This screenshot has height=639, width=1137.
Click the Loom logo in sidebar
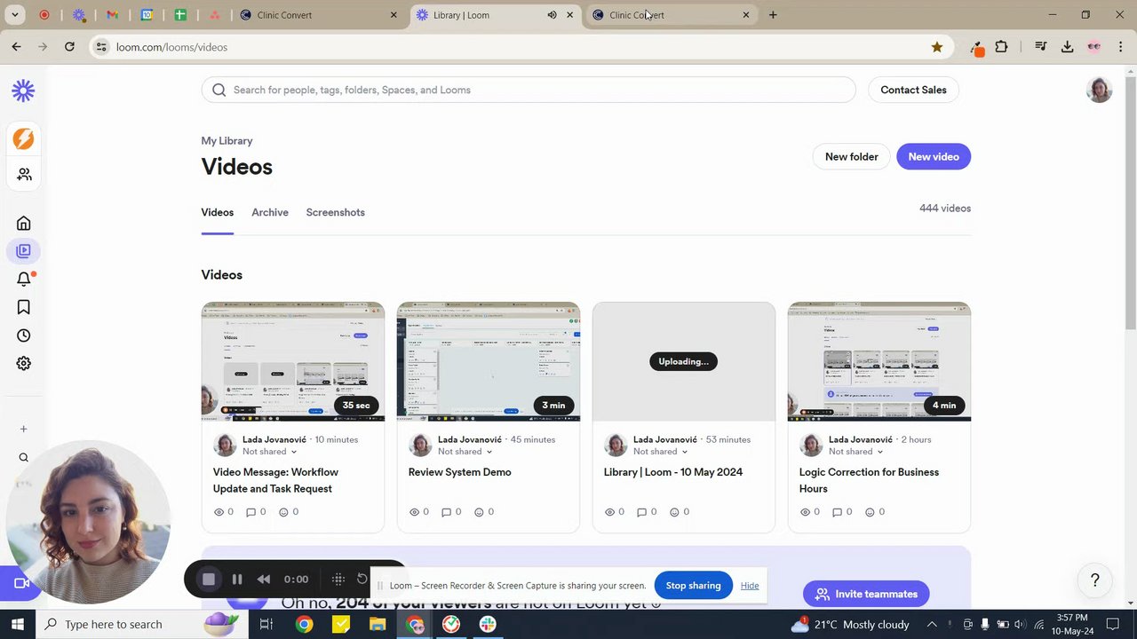click(x=23, y=90)
